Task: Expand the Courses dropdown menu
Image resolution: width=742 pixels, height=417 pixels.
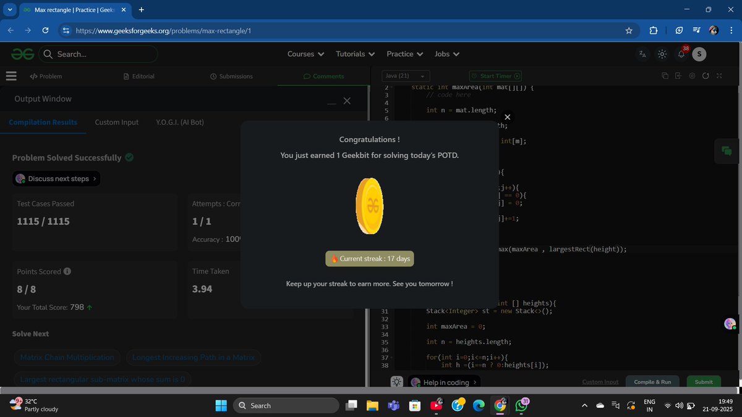Action: (x=306, y=54)
